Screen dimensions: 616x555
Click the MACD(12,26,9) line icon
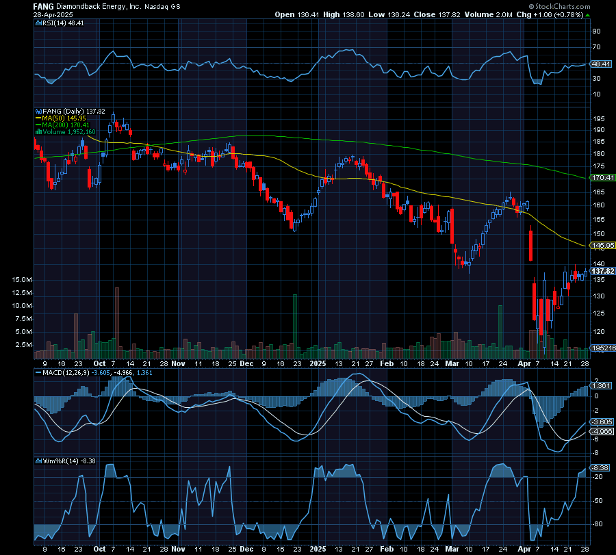pyautogui.click(x=37, y=374)
